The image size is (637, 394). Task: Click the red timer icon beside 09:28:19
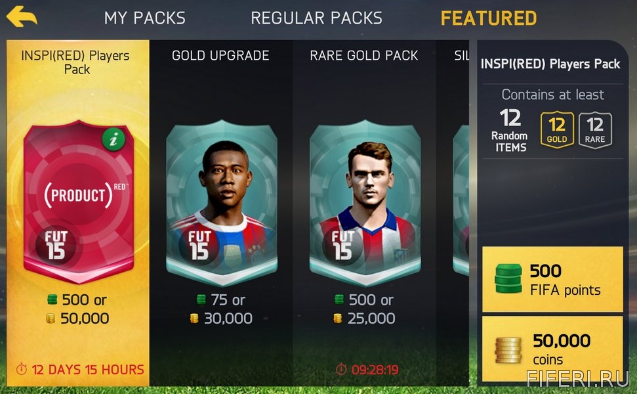(x=341, y=369)
